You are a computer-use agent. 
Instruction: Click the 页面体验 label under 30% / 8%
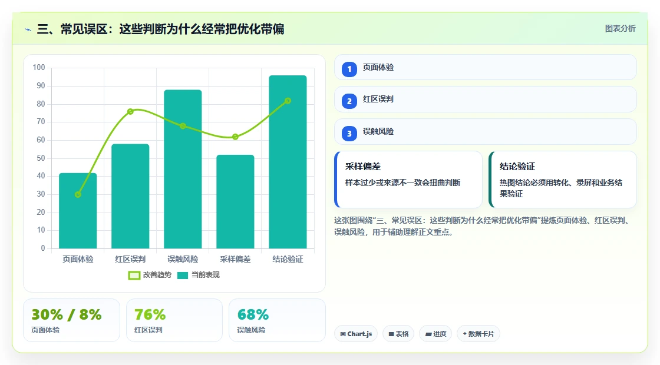[45, 330]
